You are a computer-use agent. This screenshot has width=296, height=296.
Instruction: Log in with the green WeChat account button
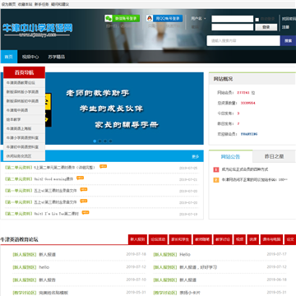[123, 18]
